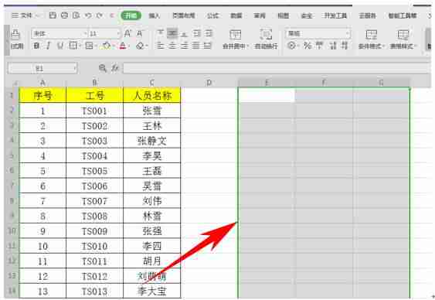This screenshot has width=435, height=300.
Task: Toggle middle vertical alignment
Action: [x=172, y=33]
